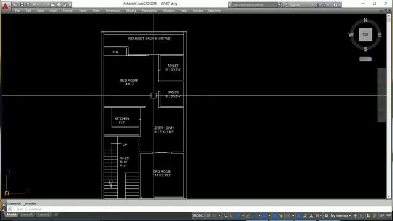Add a new layout with the plus tab
The image size is (393, 221).
pos(56,215)
